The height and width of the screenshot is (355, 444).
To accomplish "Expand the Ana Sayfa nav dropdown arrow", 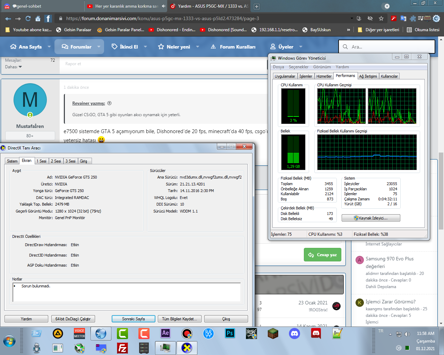I will tap(49, 47).
